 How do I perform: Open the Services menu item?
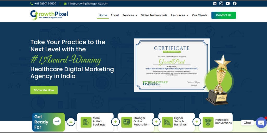point(128,15)
